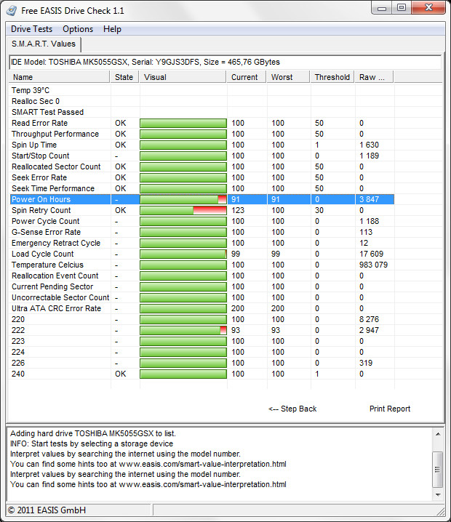The width and height of the screenshot is (451, 522).
Task: Select the Temperature Celcius row
Action: [x=201, y=265]
